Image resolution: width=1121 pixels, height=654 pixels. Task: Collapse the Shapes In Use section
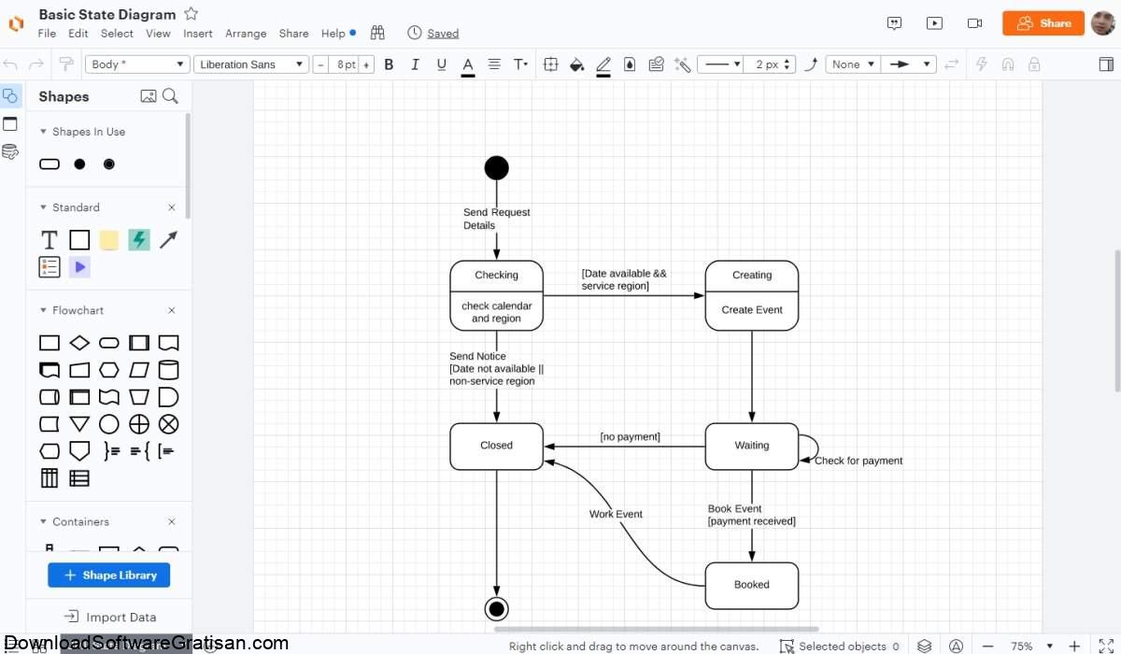pos(43,132)
